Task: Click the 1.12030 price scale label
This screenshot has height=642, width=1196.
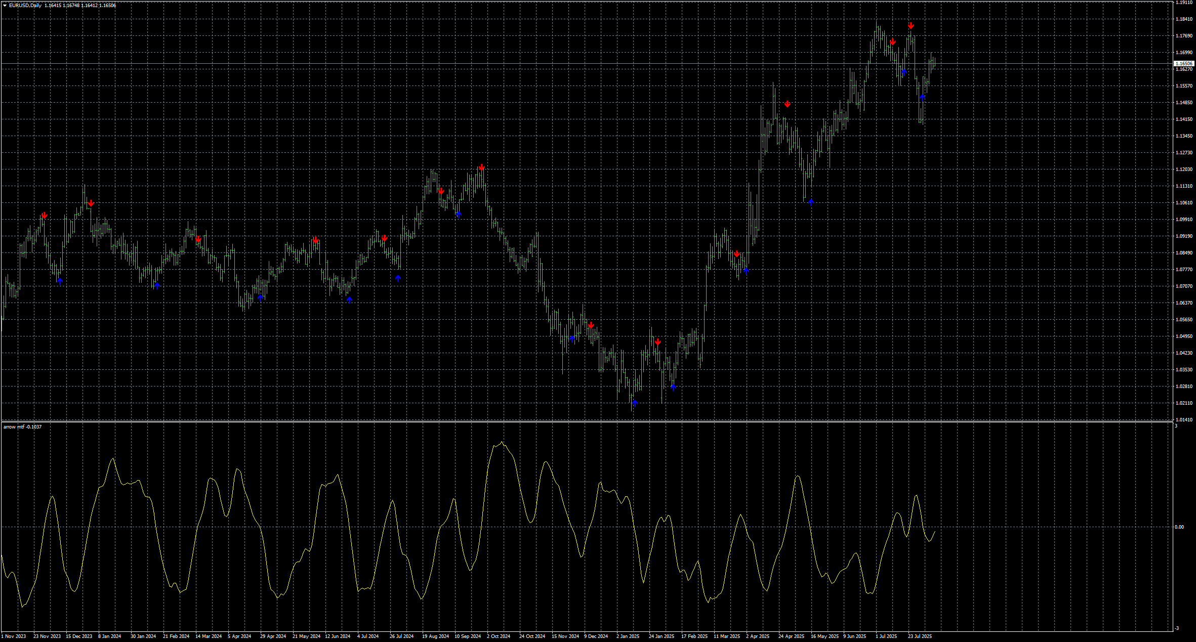Action: (x=1183, y=169)
